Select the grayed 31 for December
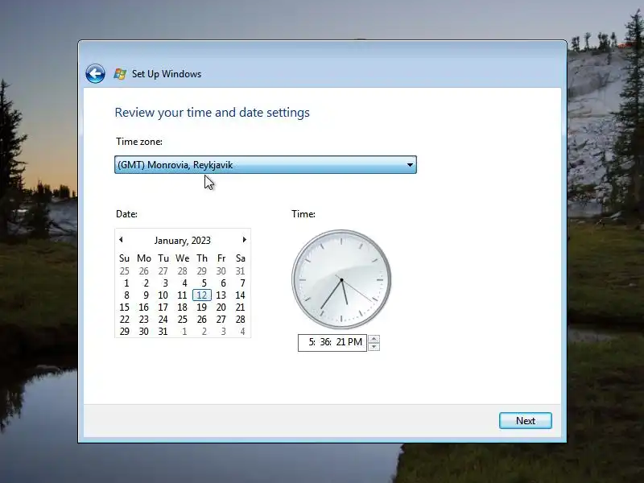Viewport: 644px width, 483px height. click(240, 271)
